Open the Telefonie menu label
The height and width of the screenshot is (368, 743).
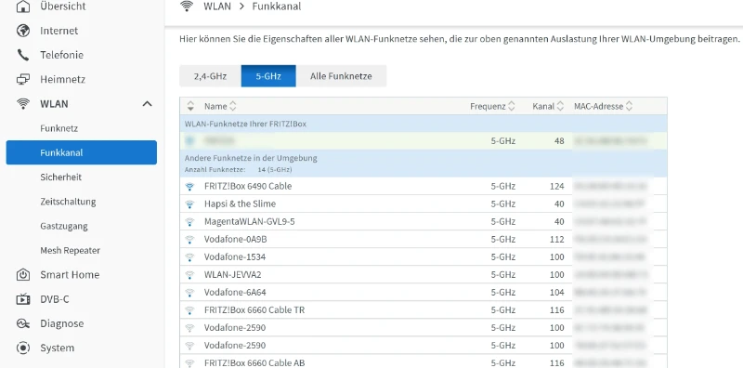pos(61,55)
